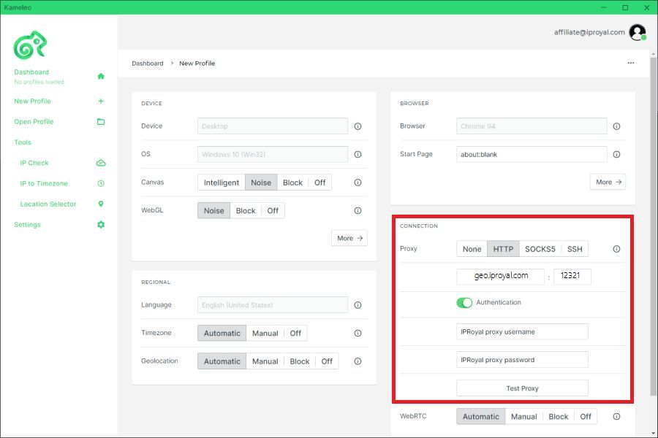Select the SSH proxy type

coord(575,249)
